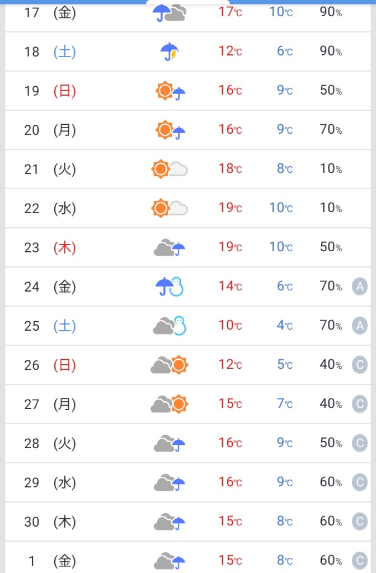The width and height of the screenshot is (376, 573).
Task: Tap the sunny partly cloudy icon on the 21st
Action: (169, 169)
